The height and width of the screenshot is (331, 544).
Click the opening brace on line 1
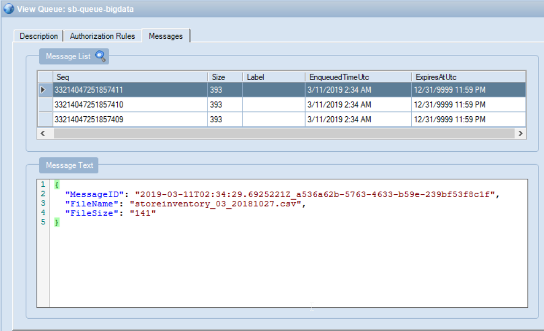[57, 185]
